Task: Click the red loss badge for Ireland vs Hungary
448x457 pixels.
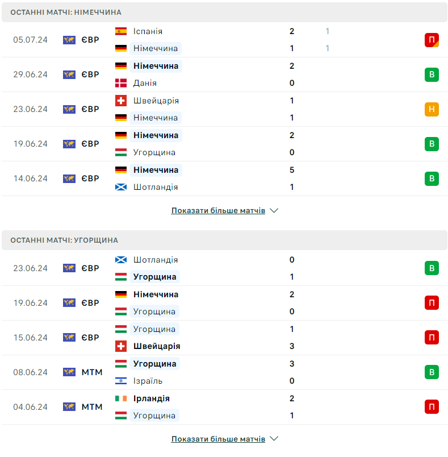Action: coord(432,407)
